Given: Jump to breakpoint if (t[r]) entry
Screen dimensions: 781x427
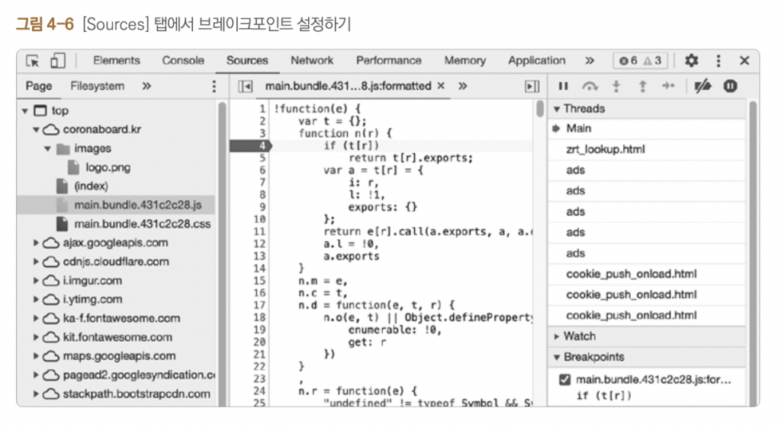Looking at the screenshot, I should (604, 397).
